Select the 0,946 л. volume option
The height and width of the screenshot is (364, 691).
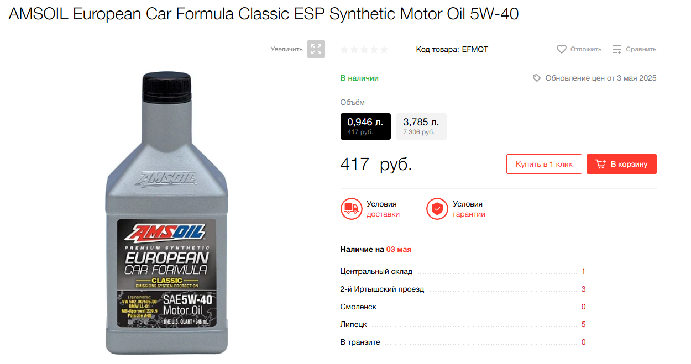365,126
